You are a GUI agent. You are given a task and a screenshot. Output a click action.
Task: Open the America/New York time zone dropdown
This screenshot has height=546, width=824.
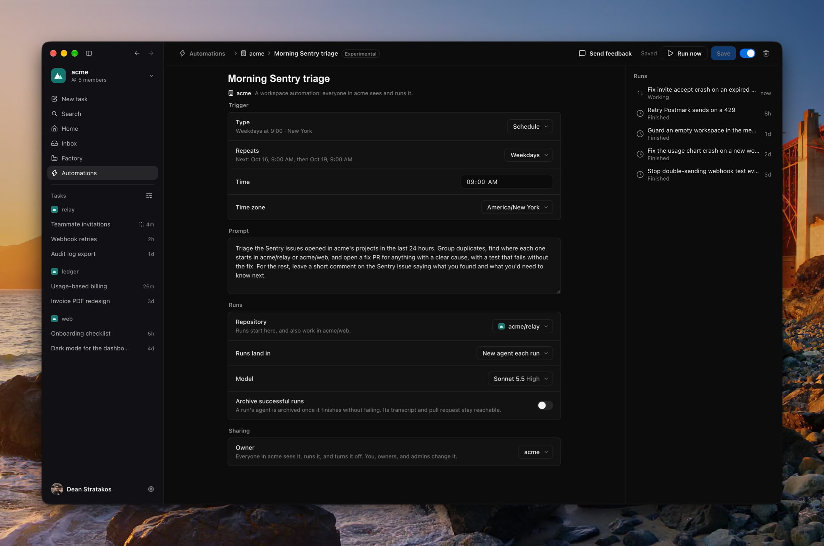point(517,207)
